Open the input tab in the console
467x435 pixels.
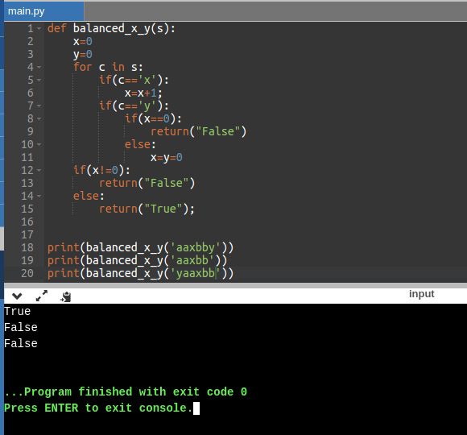coord(421,294)
